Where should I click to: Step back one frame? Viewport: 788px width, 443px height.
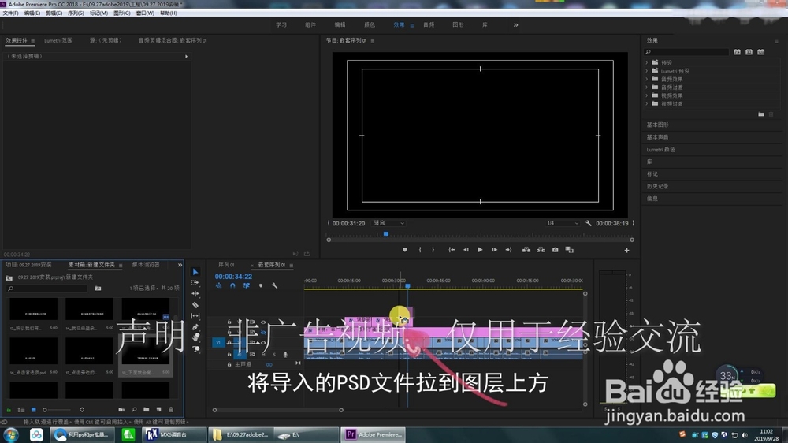[466, 250]
